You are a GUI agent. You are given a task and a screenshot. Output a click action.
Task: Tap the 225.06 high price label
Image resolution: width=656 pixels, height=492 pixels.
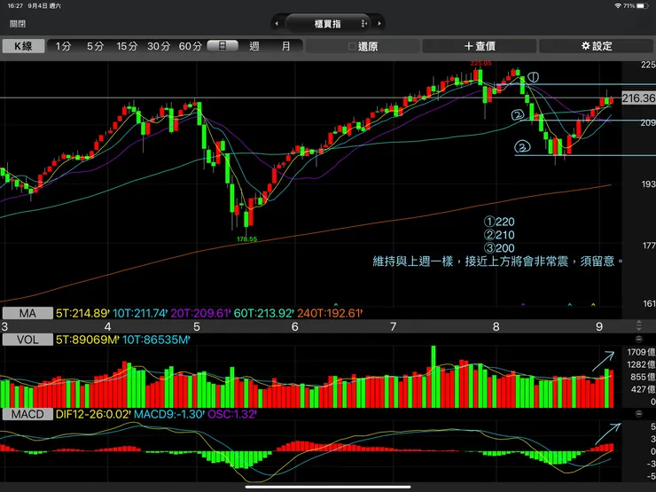(481, 63)
